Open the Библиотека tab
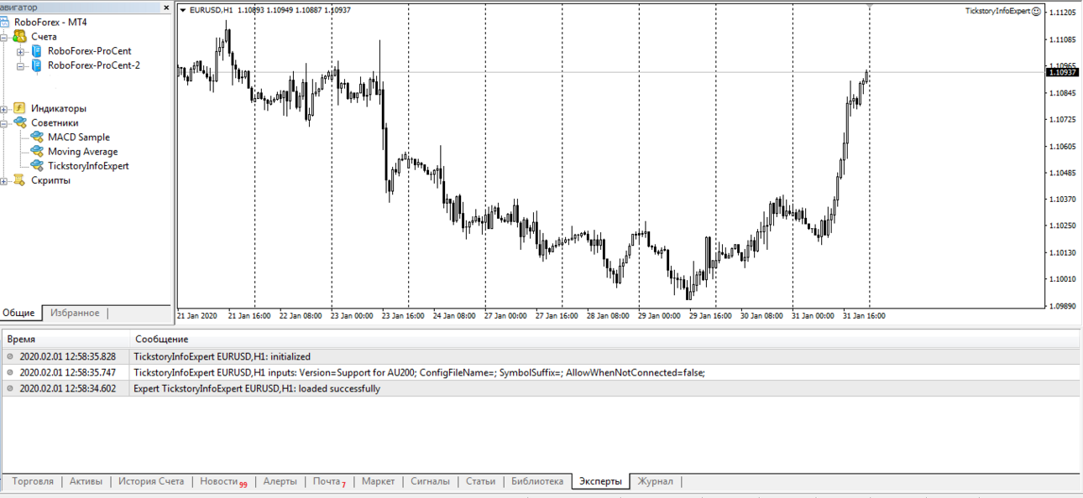1083x498 pixels. pos(537,481)
